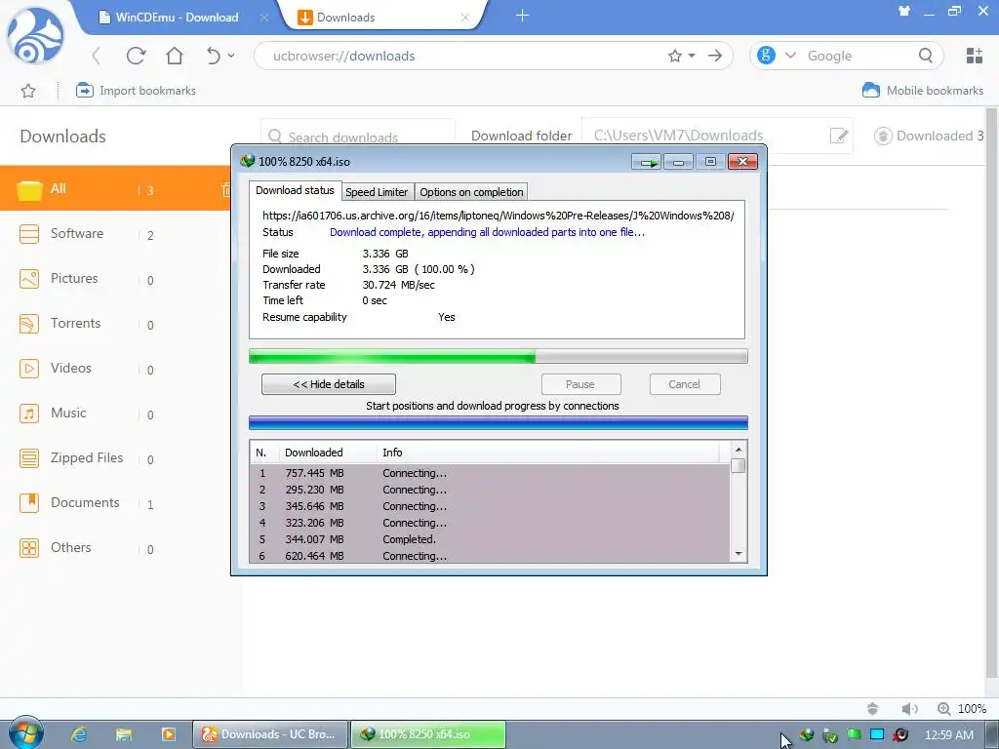Open the browser apps grid icon
Viewport: 999px width, 749px height.
pos(975,56)
